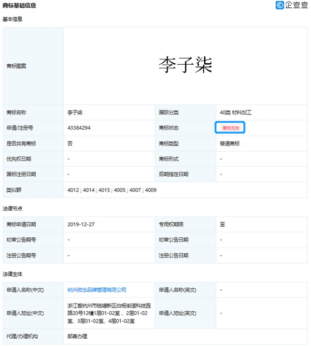Image resolution: width=311 pixels, height=346 pixels.
Task: Click the similar group codes 4012; 4014 row
Action: click(x=111, y=190)
